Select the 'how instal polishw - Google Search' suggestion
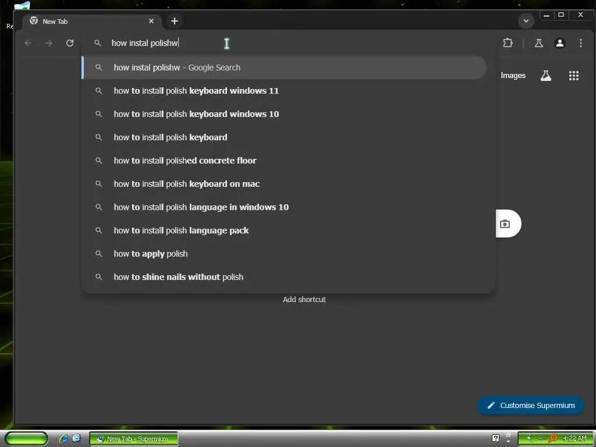This screenshot has height=447, width=596. [284, 68]
